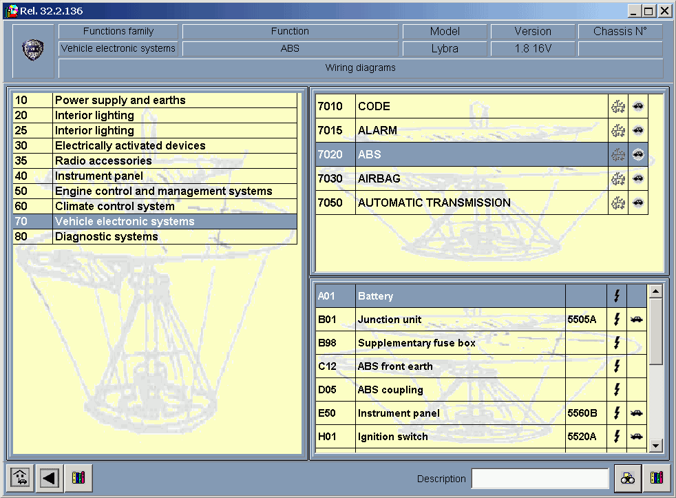Select Power supply and earths category
The image size is (676, 498).
click(x=155, y=100)
